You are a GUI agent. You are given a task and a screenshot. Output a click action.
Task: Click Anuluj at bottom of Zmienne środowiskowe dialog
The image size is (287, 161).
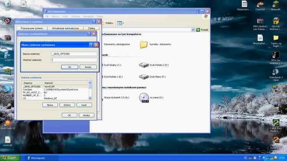point(87,115)
